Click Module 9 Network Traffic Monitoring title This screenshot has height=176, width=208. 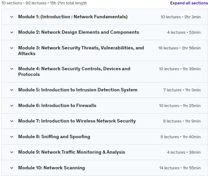coord(72,152)
